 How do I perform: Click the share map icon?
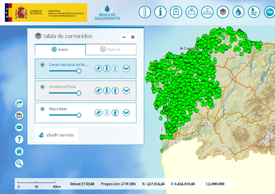[x=19, y=103]
